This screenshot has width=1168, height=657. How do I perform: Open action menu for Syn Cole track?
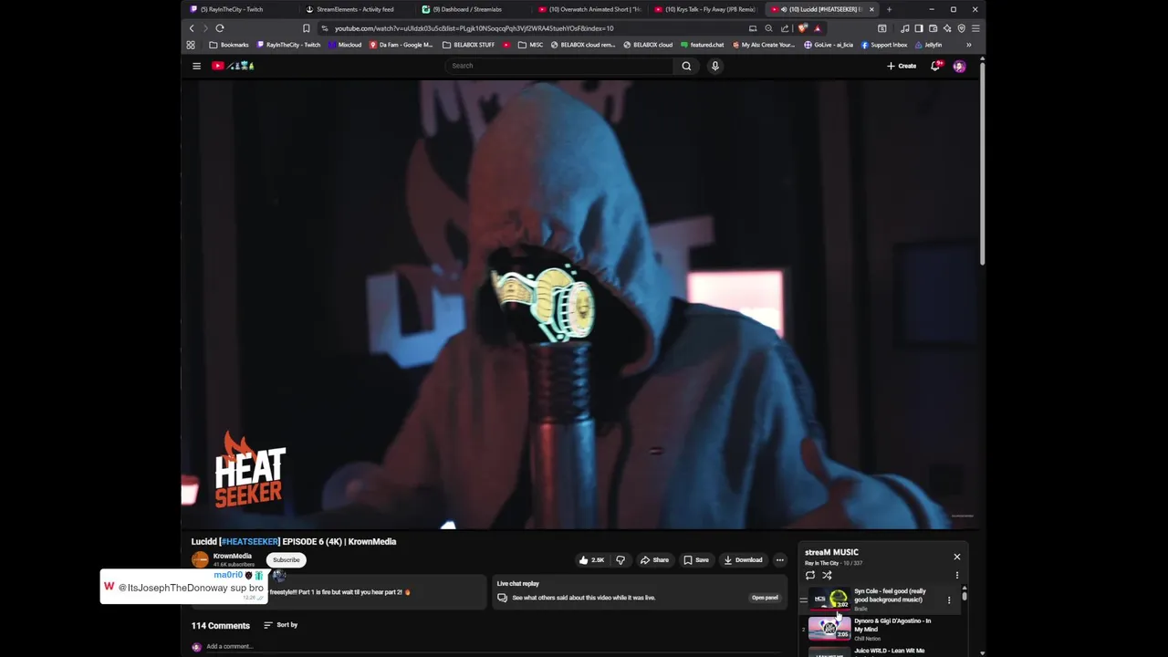coord(949,600)
